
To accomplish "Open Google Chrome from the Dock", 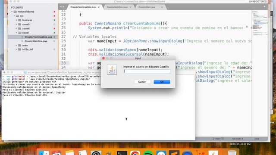I will (135, 153).
